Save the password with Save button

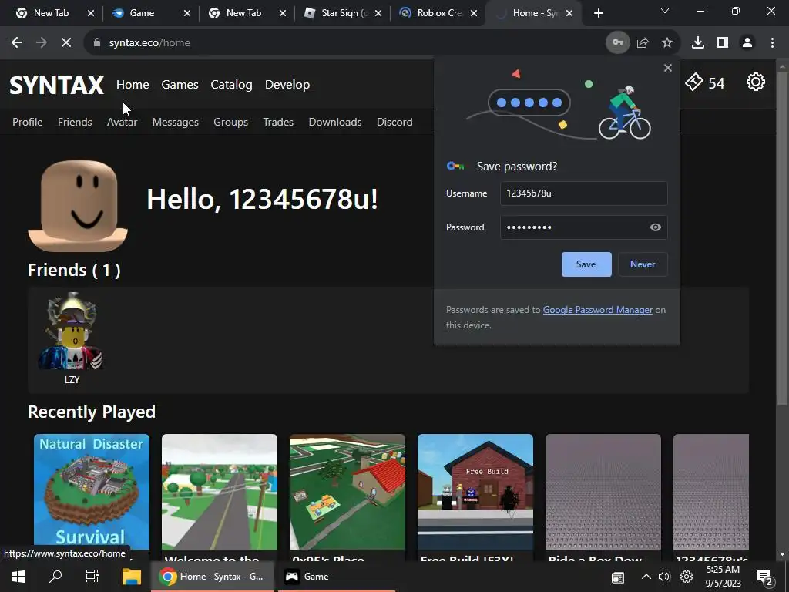pos(586,264)
